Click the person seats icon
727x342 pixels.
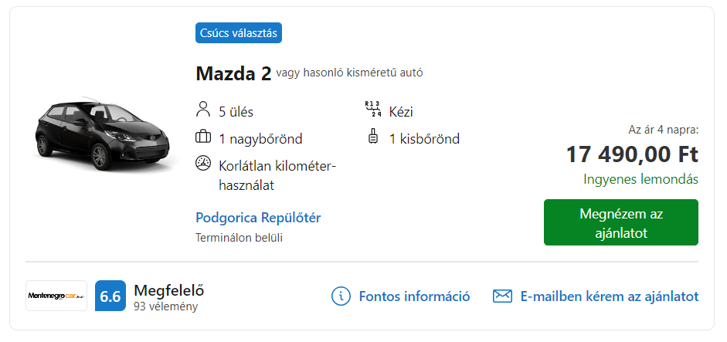pyautogui.click(x=203, y=110)
